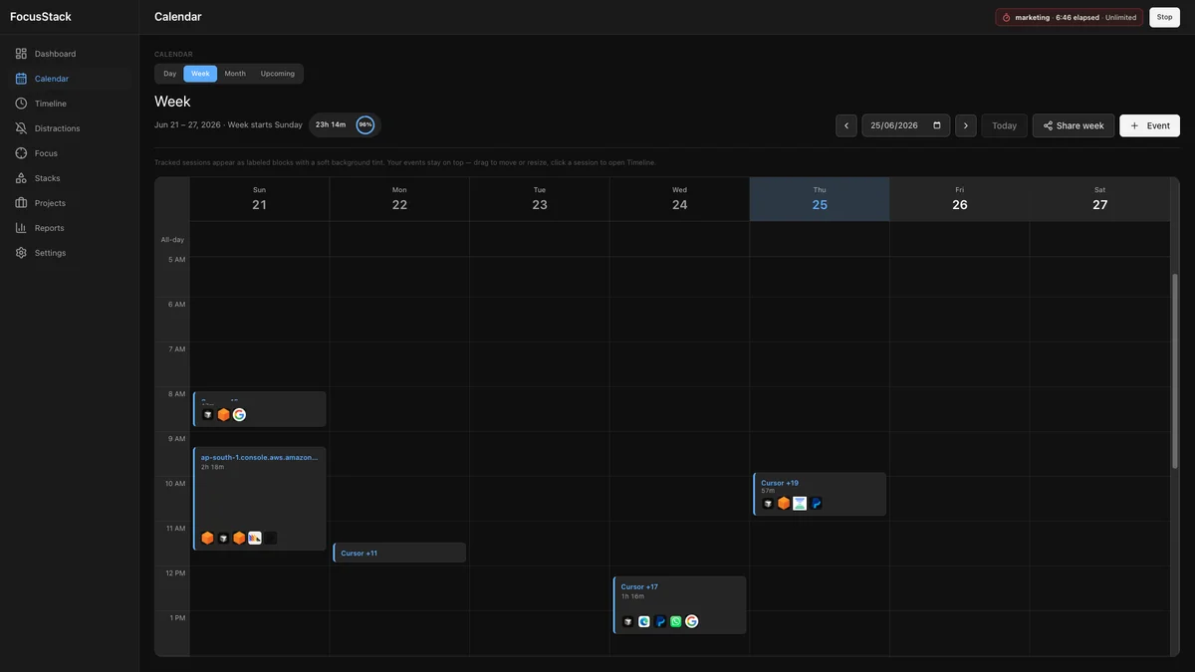Screen dimensions: 1195x672
Task: Select the Wed 24 day header
Action: click(x=679, y=199)
